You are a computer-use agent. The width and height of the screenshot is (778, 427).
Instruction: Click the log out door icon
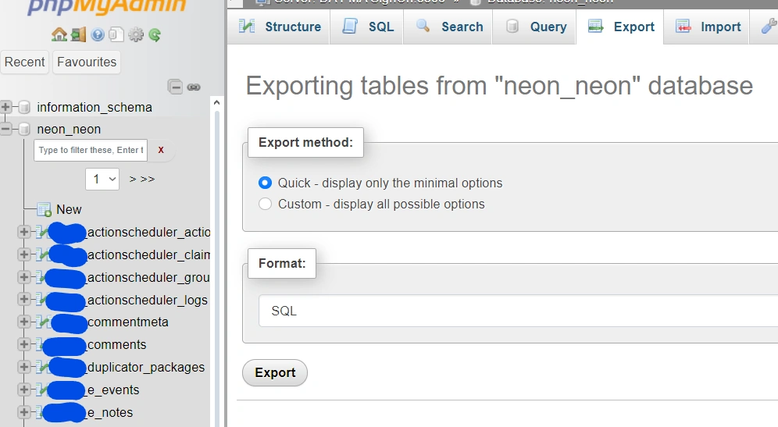(78, 34)
